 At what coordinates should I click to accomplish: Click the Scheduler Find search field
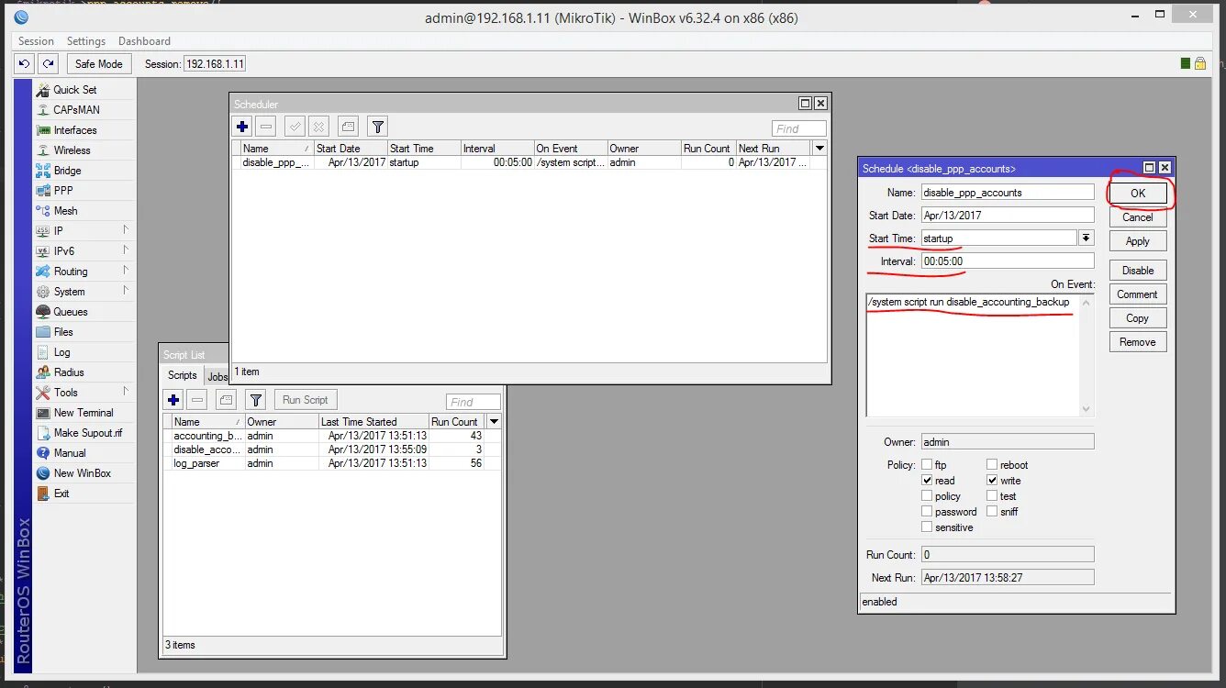(x=799, y=128)
